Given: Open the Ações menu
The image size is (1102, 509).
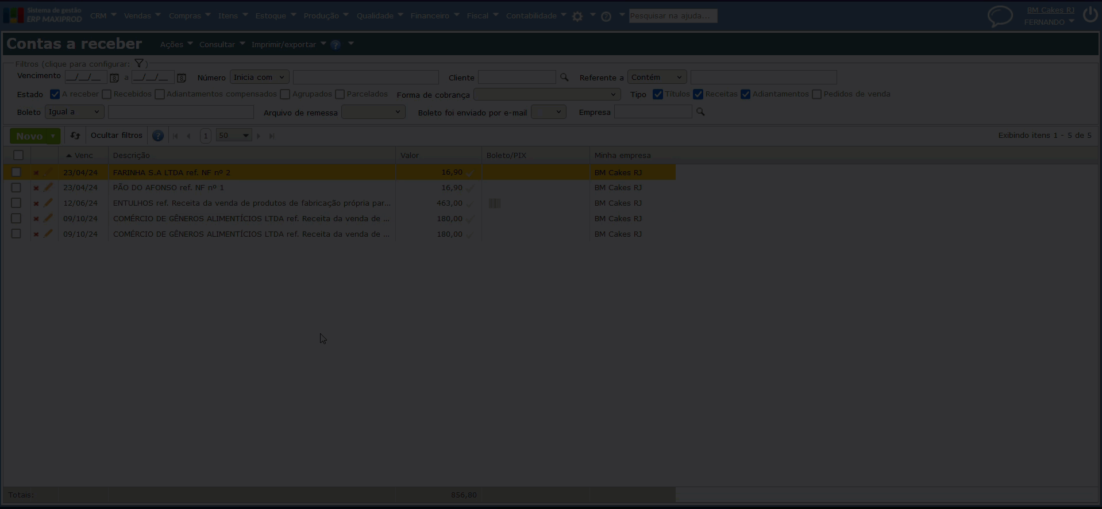Looking at the screenshot, I should point(176,45).
